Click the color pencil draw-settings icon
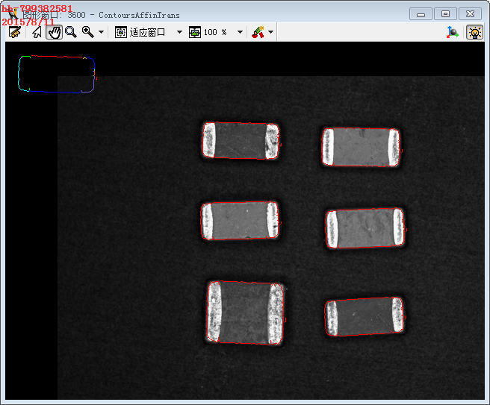 click(x=258, y=32)
